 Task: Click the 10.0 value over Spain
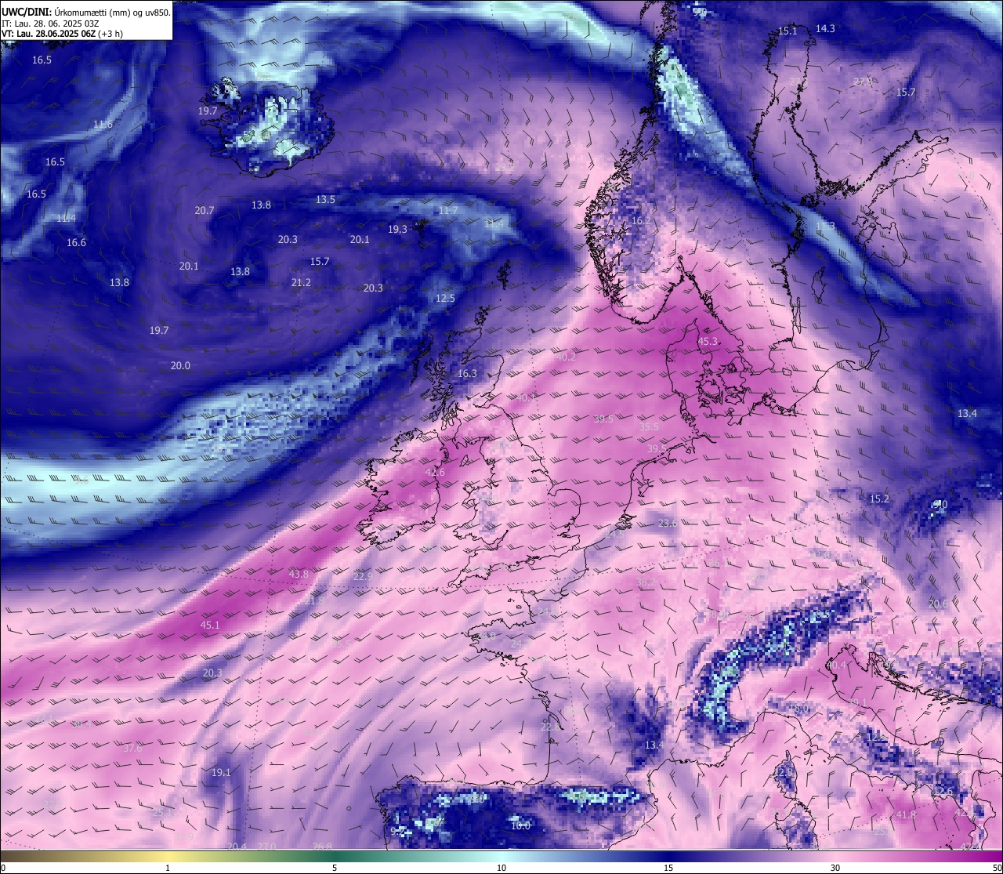(520, 825)
